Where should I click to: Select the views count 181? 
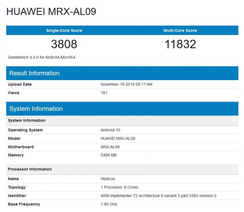coord(104,93)
